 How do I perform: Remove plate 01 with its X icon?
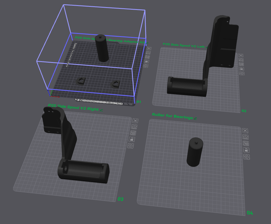click(x=149, y=48)
